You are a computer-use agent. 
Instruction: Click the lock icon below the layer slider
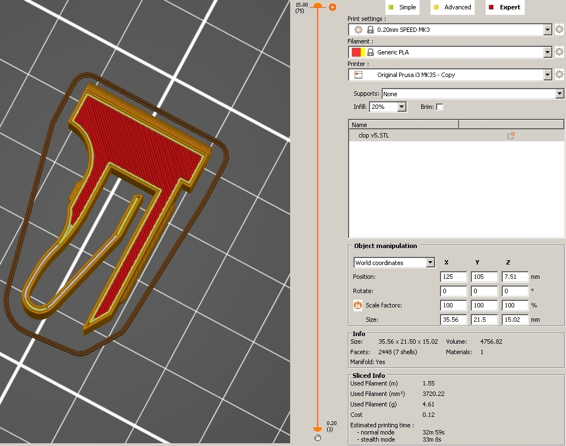tap(317, 438)
